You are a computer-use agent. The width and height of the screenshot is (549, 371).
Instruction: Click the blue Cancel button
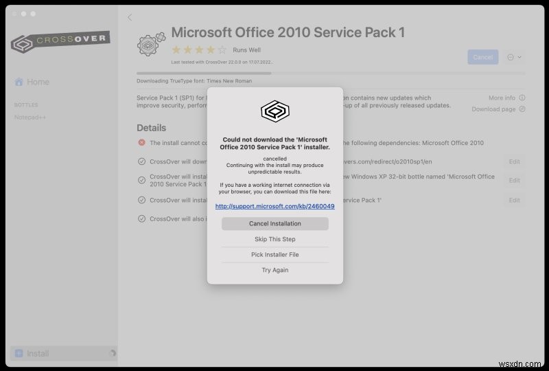pos(483,57)
